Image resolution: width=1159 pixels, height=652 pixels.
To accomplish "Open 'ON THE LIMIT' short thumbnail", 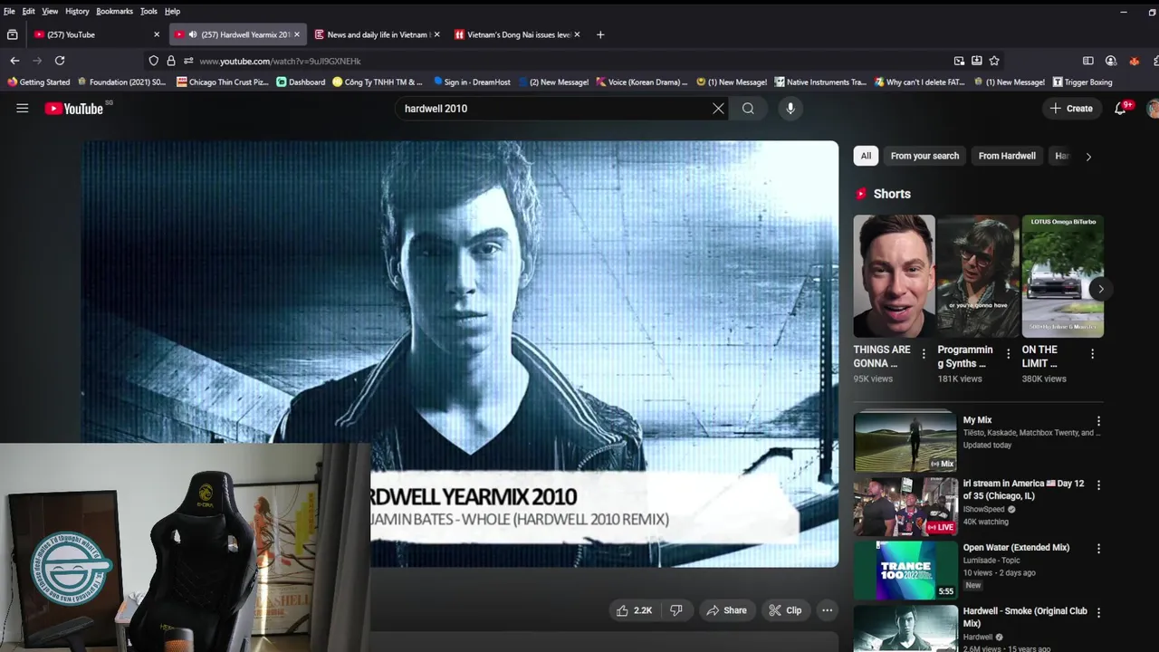I will [1063, 276].
